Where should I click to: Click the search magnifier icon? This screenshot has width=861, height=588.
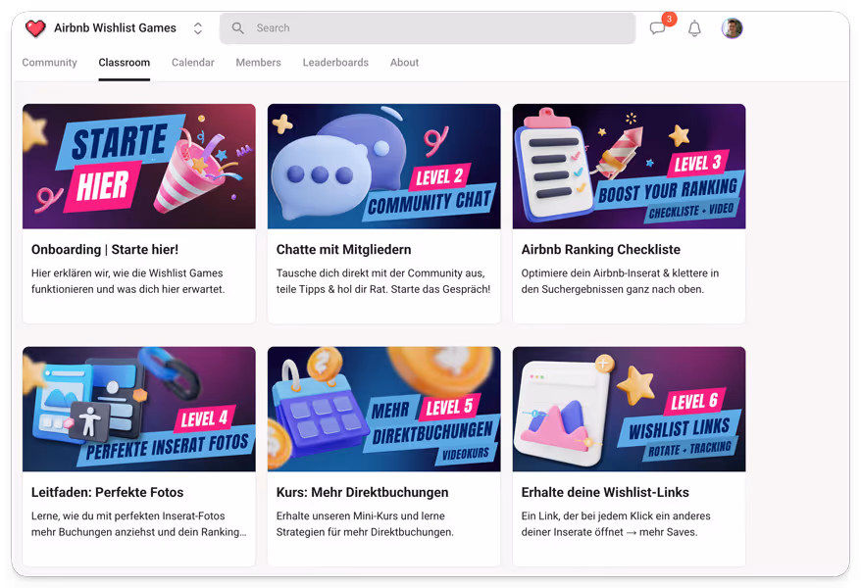[x=236, y=27]
